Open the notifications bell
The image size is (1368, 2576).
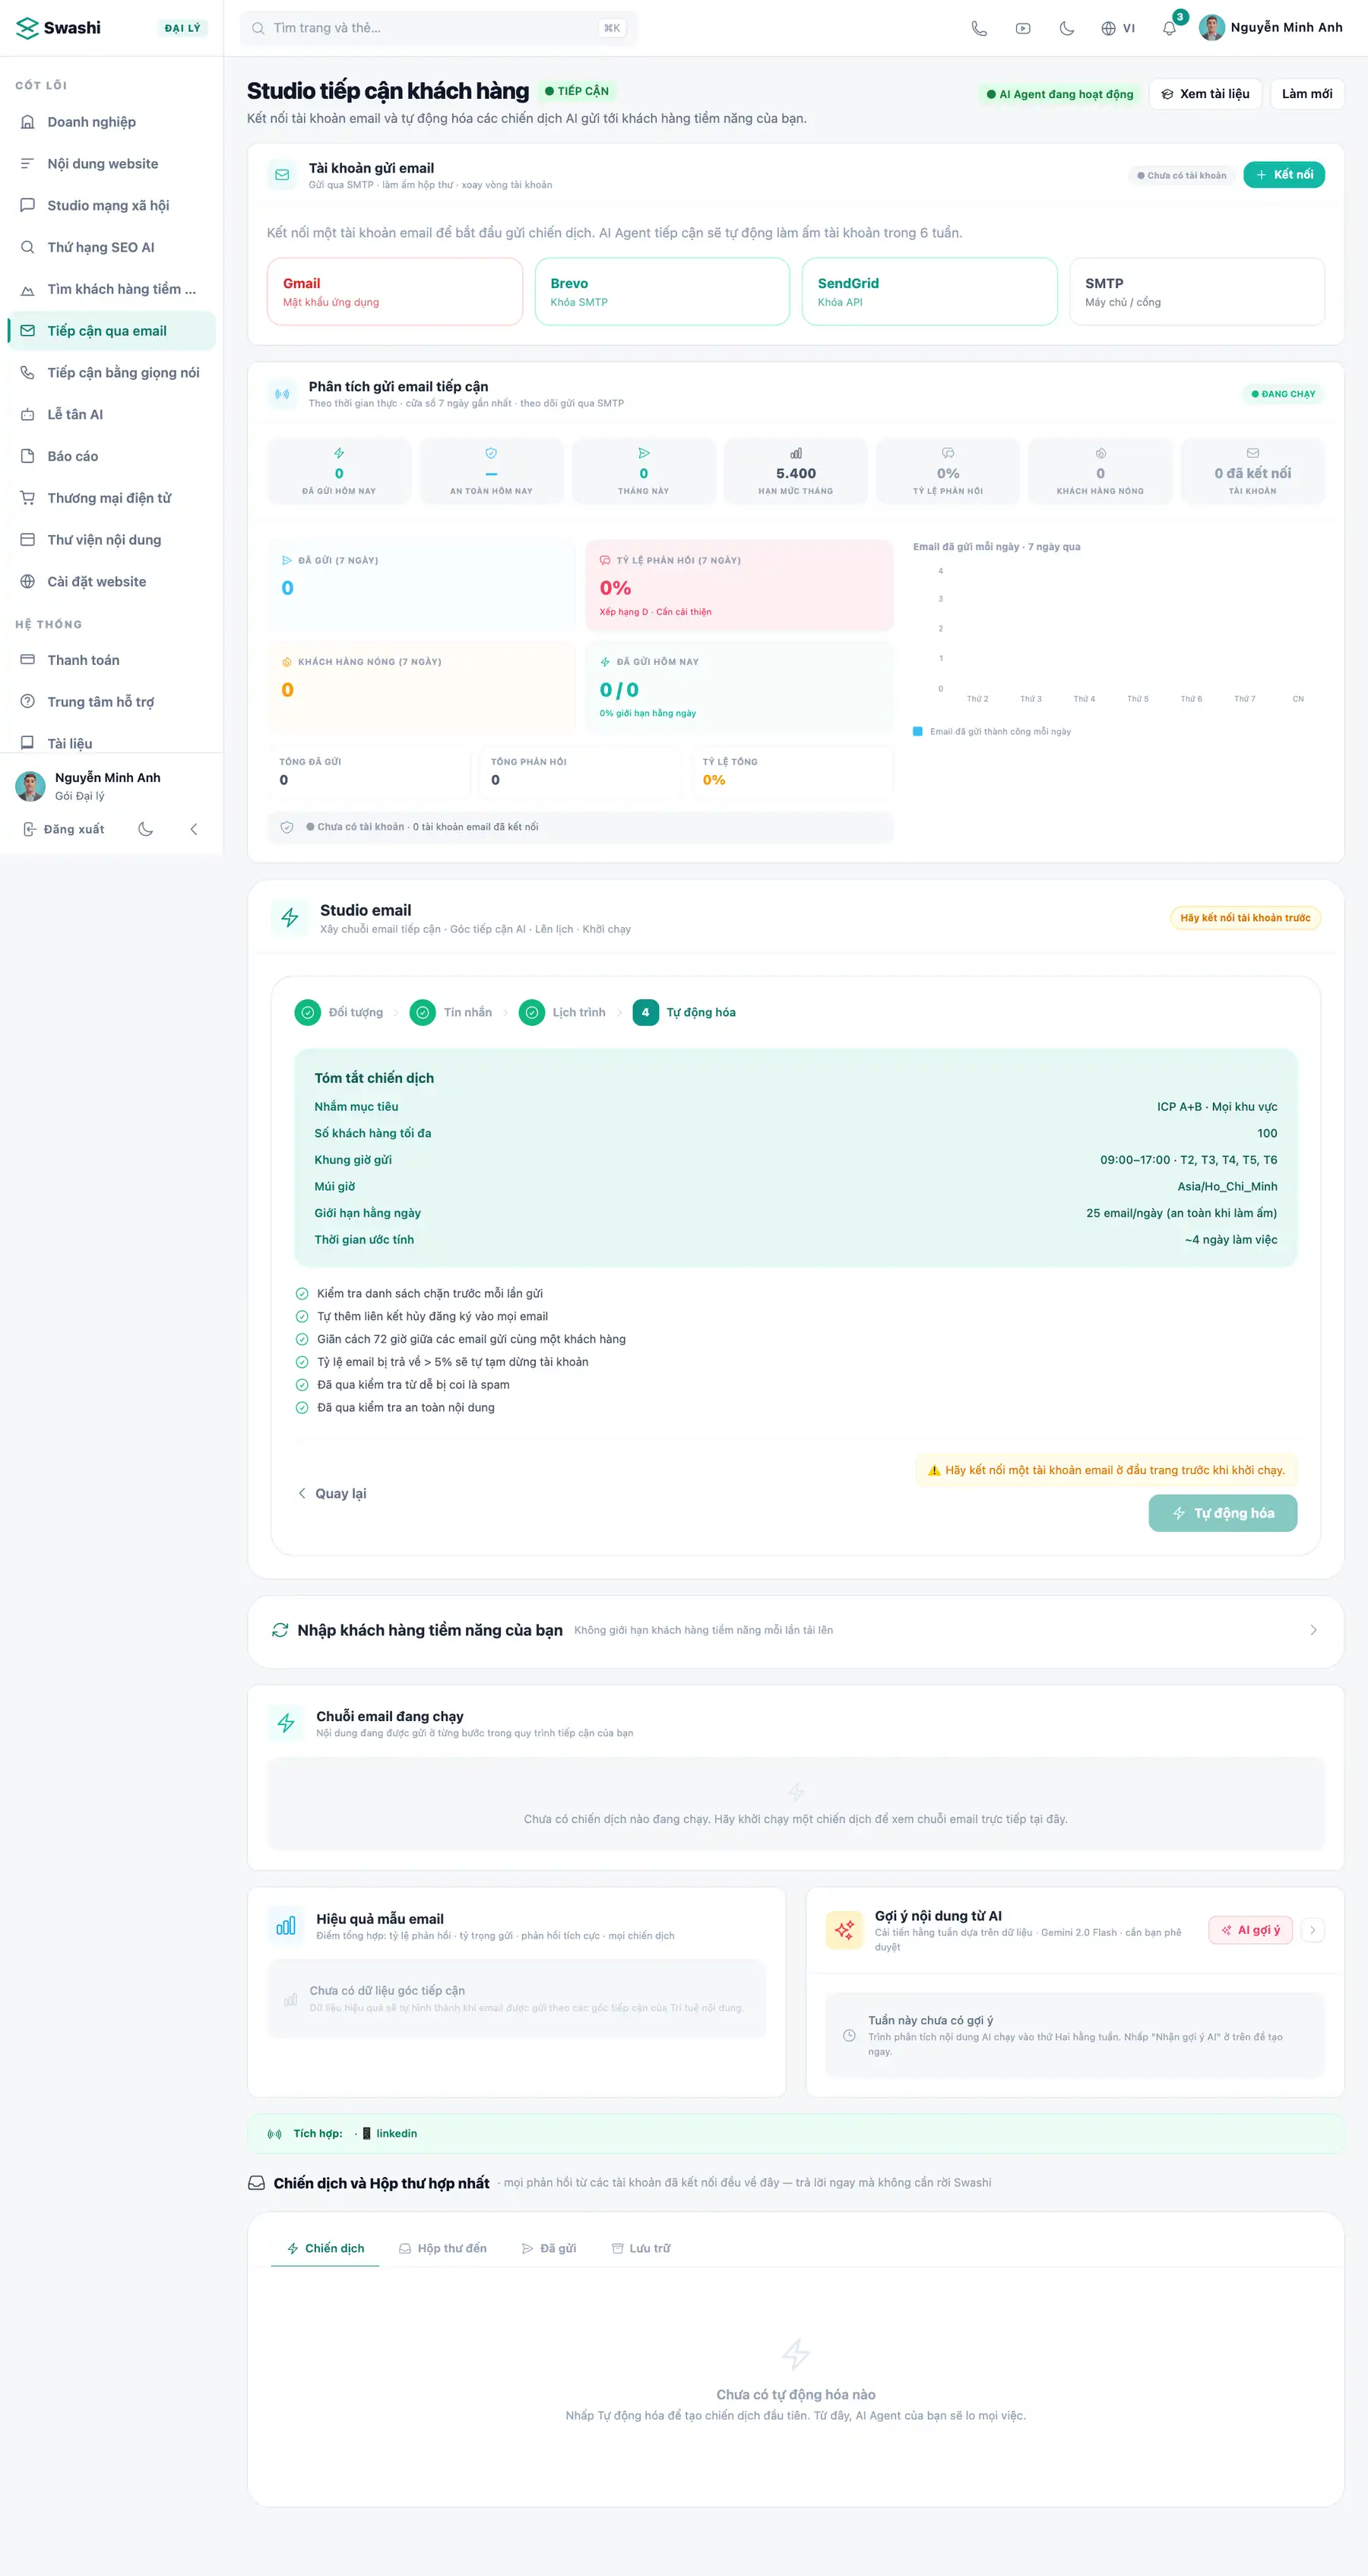pyautogui.click(x=1169, y=28)
